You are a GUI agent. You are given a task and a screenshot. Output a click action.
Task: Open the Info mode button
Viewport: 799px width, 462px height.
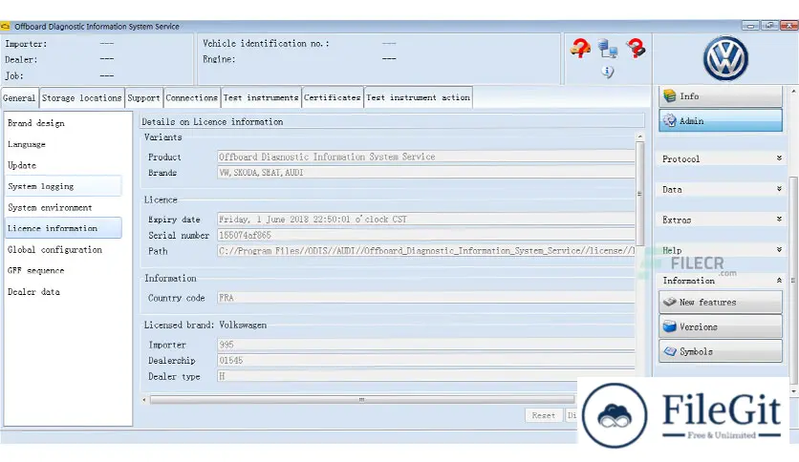720,96
